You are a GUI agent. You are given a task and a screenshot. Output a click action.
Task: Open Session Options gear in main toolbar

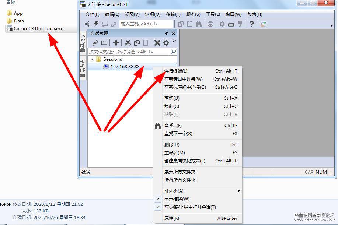tap(222, 24)
